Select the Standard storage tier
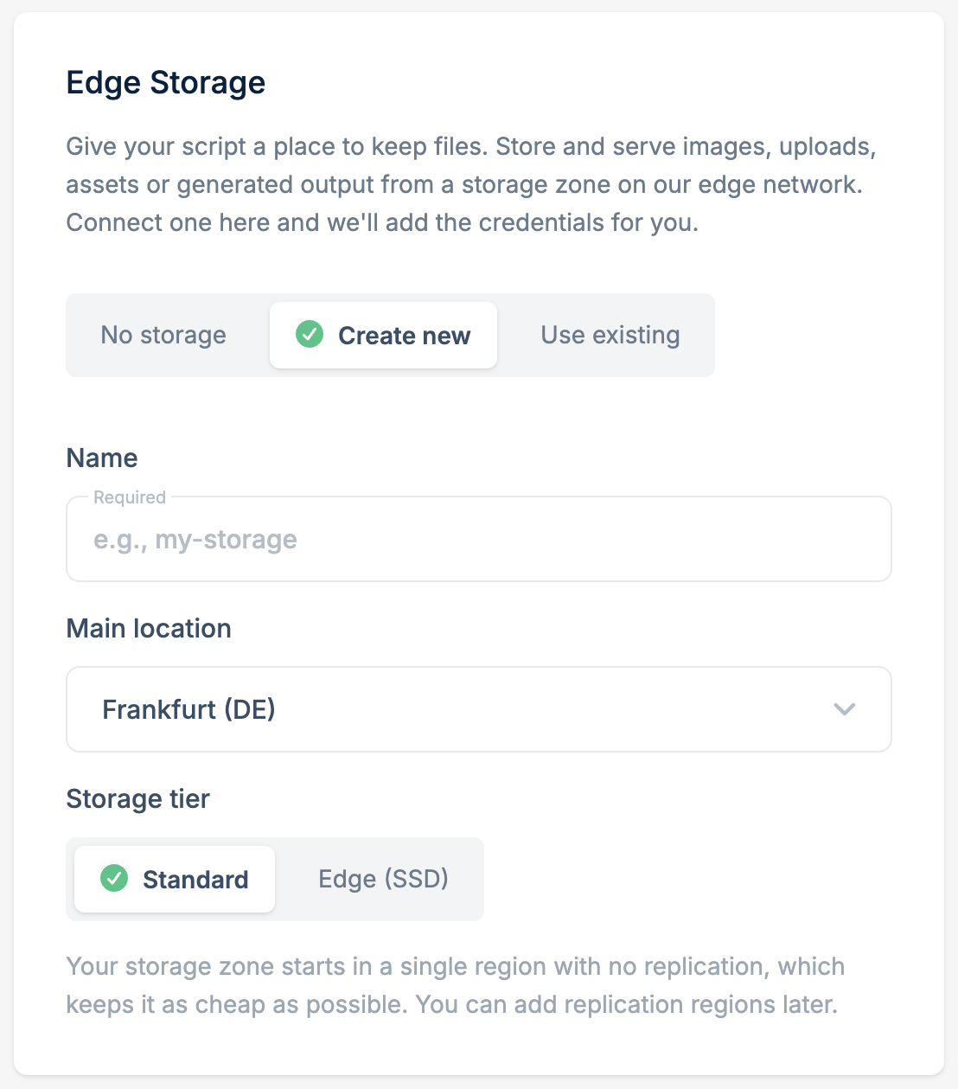The height and width of the screenshot is (1089, 958). tap(175, 879)
